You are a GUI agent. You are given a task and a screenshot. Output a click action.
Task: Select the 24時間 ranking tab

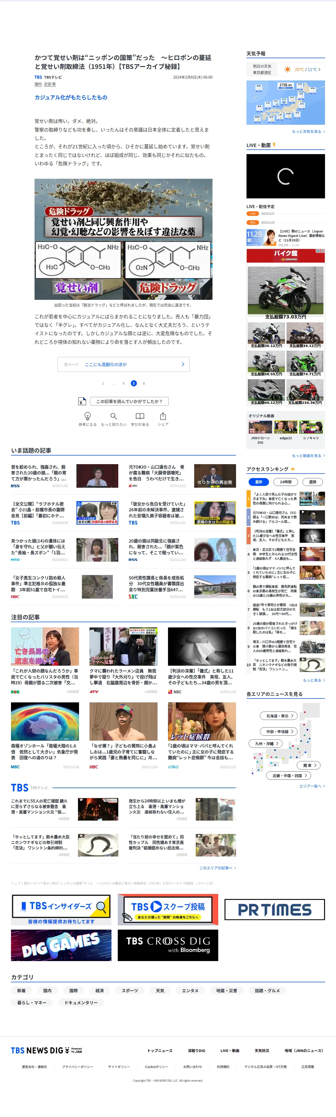tap(286, 482)
